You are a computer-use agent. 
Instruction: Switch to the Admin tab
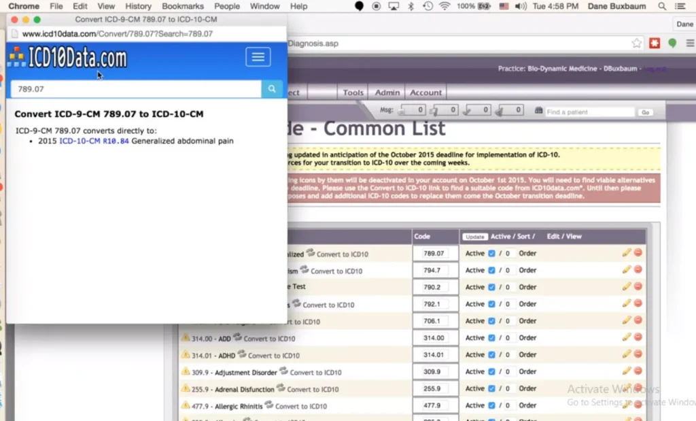click(x=386, y=92)
